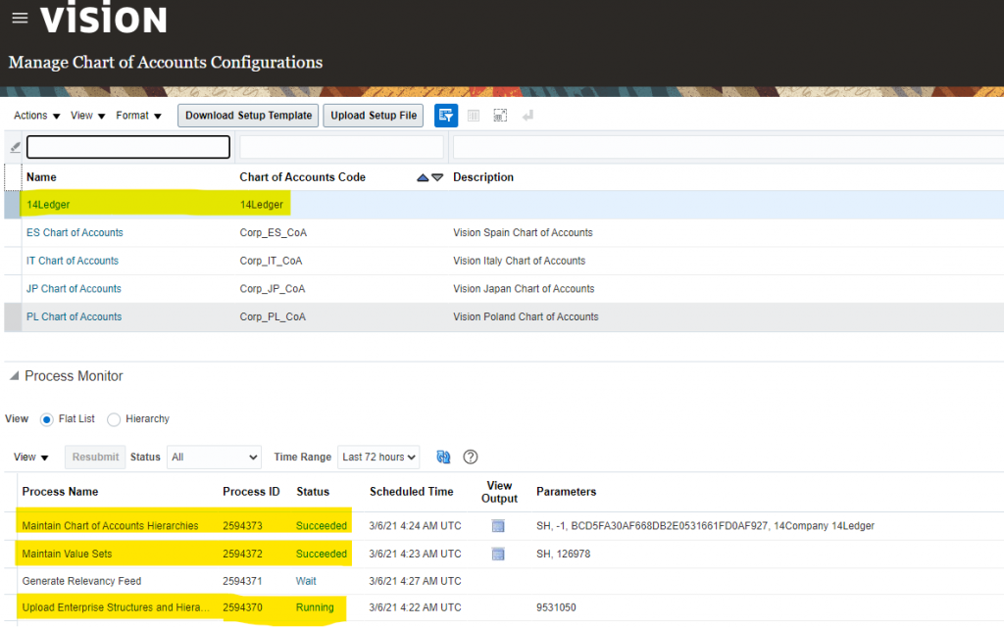Click the Name column filter field
Image resolution: width=1004 pixels, height=628 pixels.
pos(128,147)
